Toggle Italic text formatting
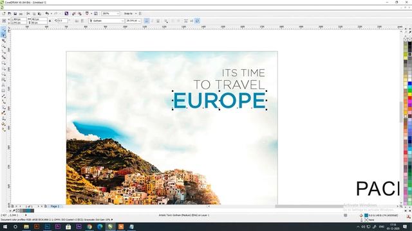 tap(152, 21)
